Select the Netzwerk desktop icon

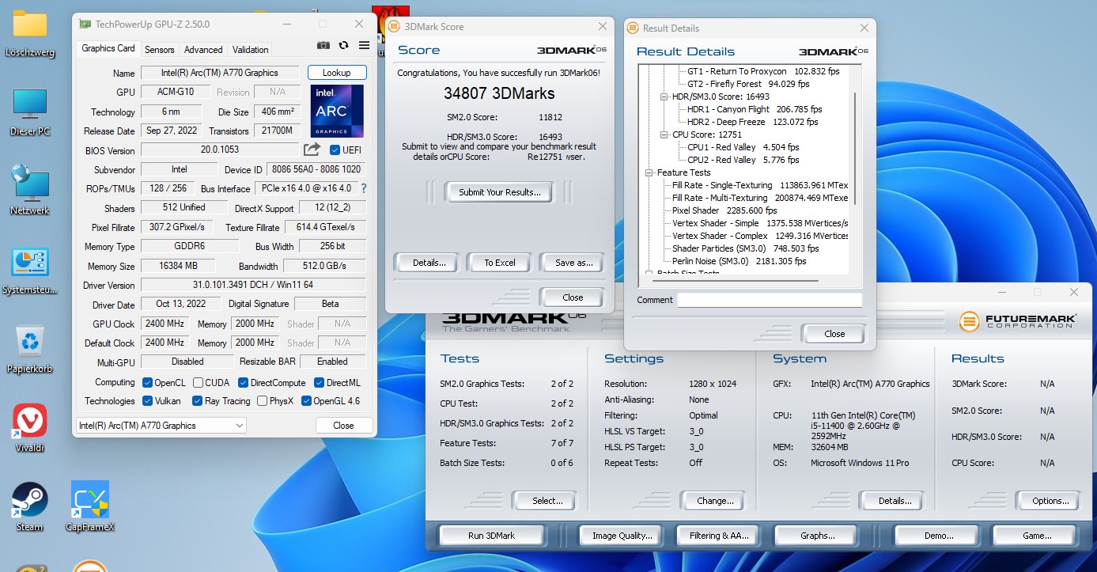coord(30,190)
